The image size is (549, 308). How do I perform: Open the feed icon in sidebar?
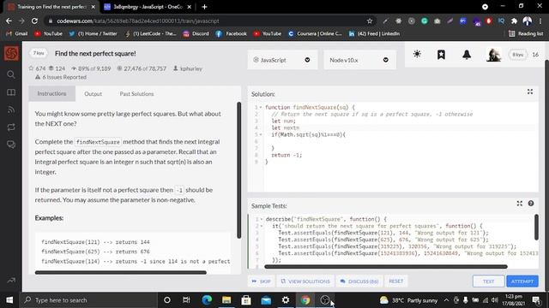coord(11,110)
